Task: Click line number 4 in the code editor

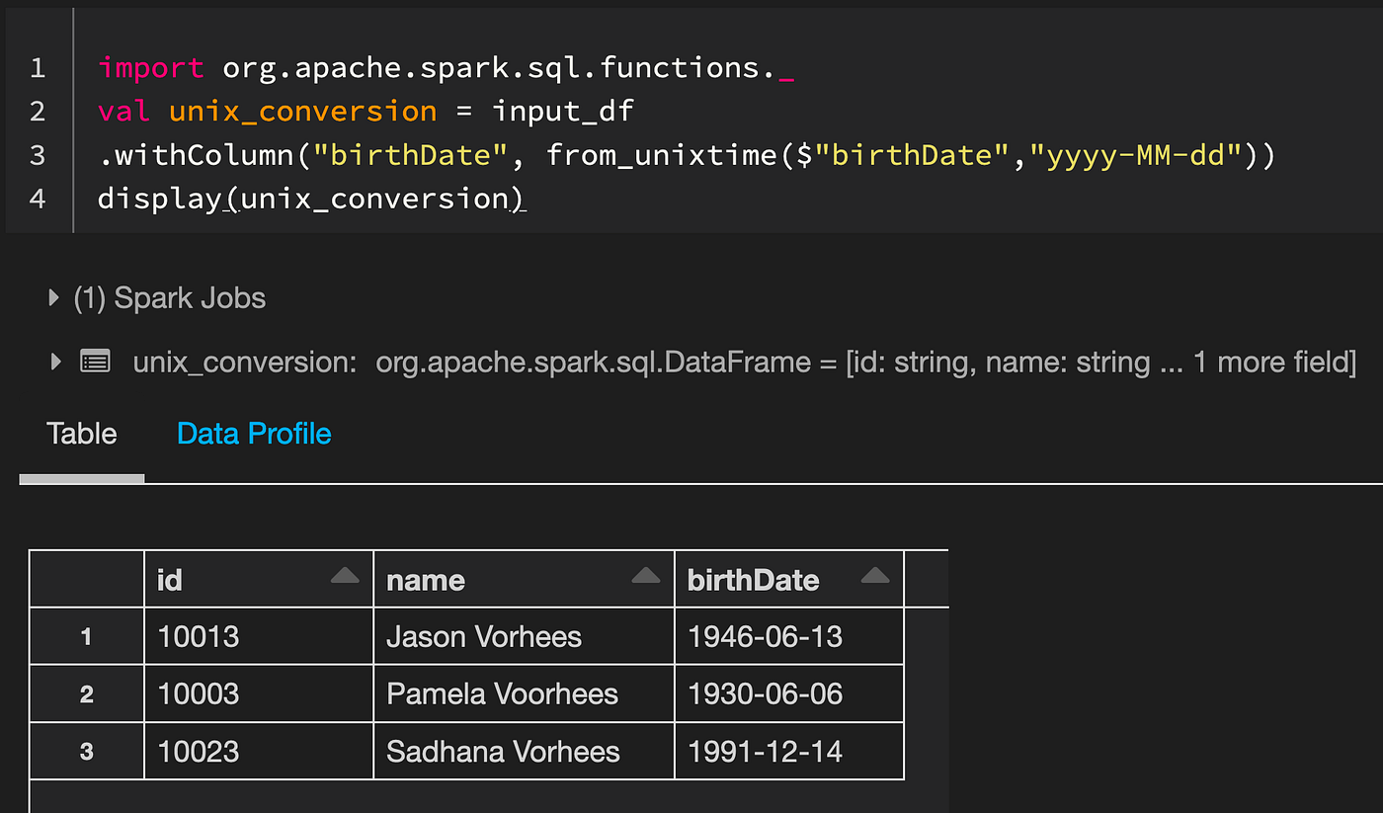Action: click(38, 198)
